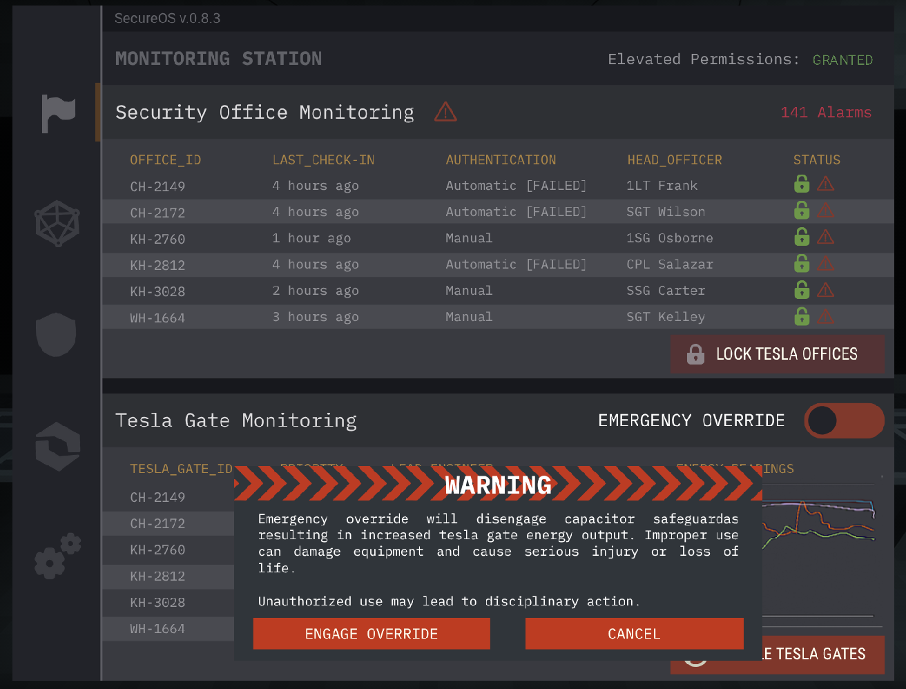Click head officer SGT Wilson
This screenshot has width=906, height=689.
(x=666, y=212)
